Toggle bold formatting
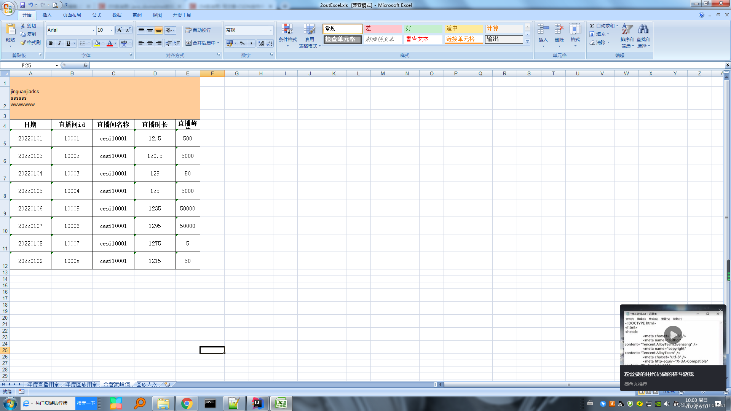Viewport: 731px width, 411px height. click(51, 43)
